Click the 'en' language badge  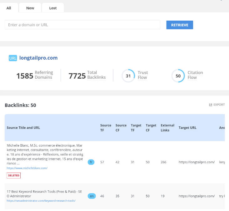91,196
